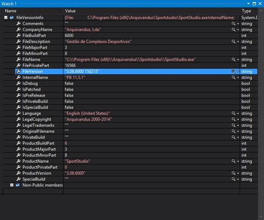Open visualizer dropdown for FileVersion row
Screen dimensions: 264x220
(238, 71)
